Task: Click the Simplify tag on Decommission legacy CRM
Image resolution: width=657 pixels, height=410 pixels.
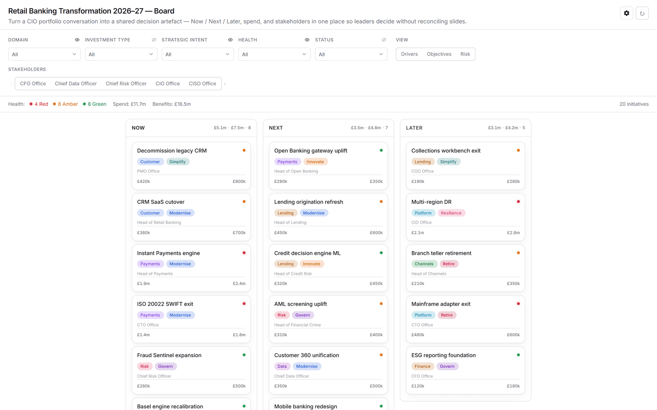Action: tap(178, 162)
